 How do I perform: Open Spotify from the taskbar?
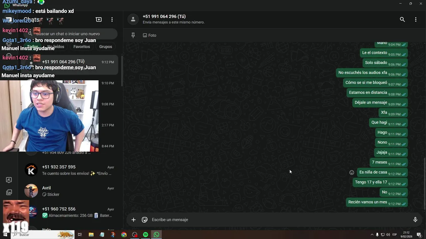pos(145,235)
